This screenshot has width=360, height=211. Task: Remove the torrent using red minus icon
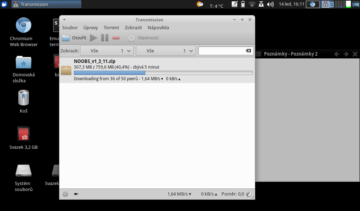point(116,38)
